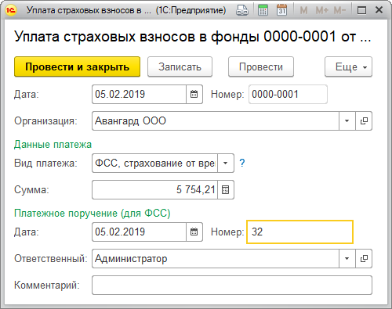Expand the Ответственный dropdown
Viewport: 392px width, 309px height.
point(347,259)
